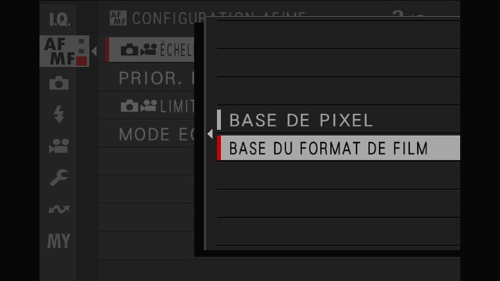Open the network connection settings icon
The image size is (500, 281).
point(59,210)
